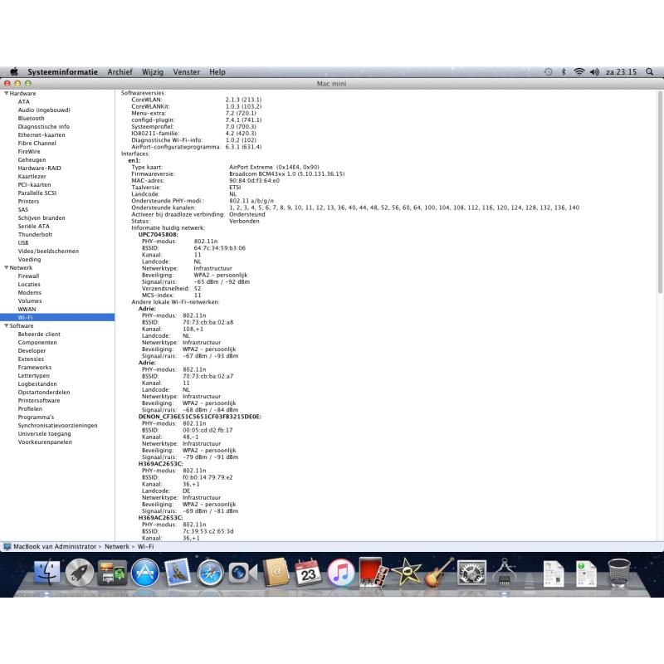Open the volume control in menu bar

click(x=594, y=71)
